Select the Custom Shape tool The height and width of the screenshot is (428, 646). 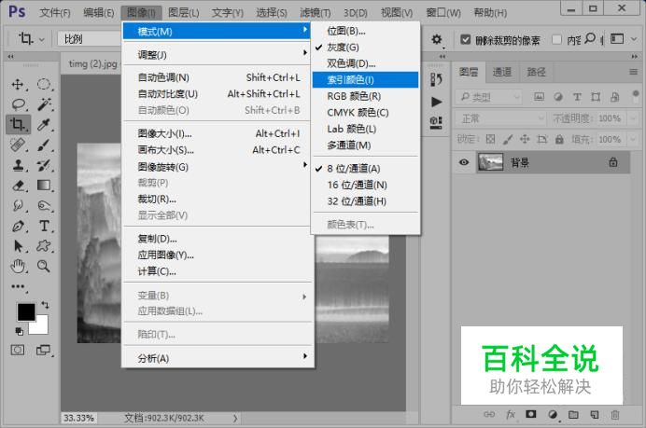tap(43, 246)
